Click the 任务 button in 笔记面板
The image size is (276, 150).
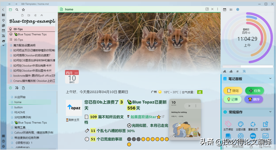point(254,91)
